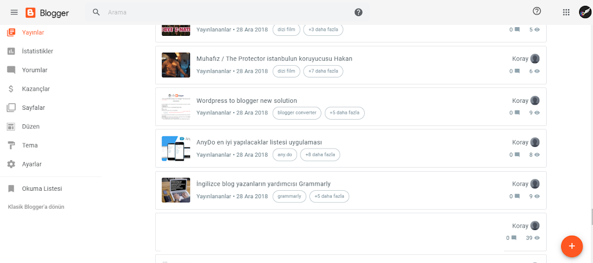Viewport: 593px width, 263px height.
Task: Open Ayarlar settings menu item
Action: pos(32,165)
